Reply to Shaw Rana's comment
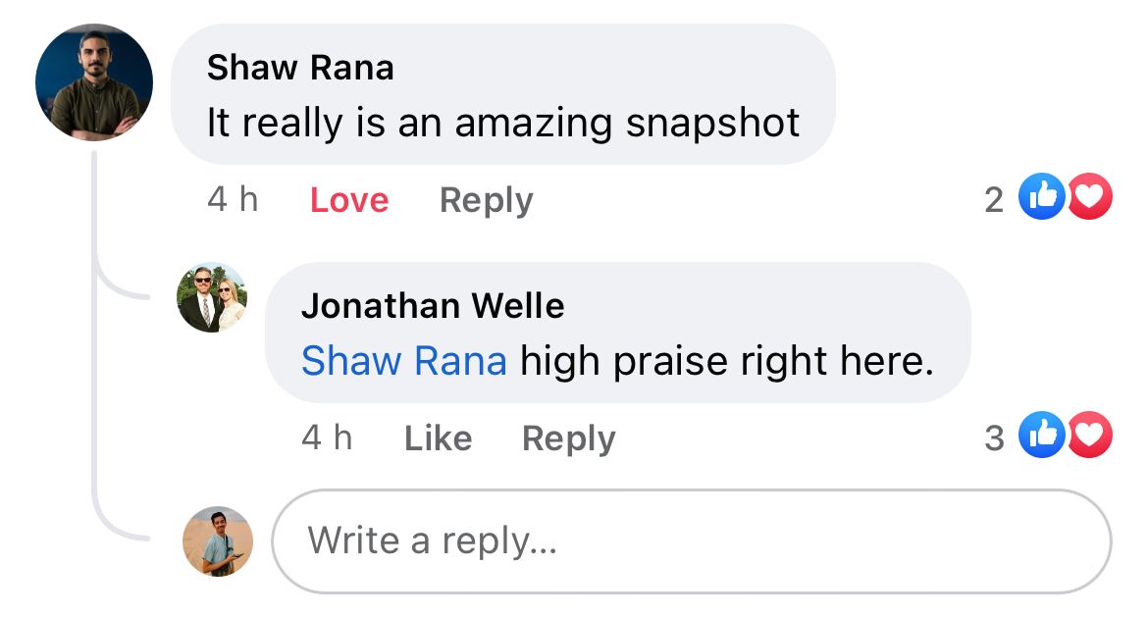 pos(486,200)
